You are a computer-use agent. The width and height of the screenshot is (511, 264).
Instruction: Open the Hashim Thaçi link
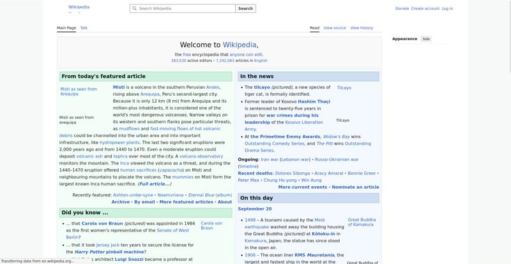pos(314,101)
